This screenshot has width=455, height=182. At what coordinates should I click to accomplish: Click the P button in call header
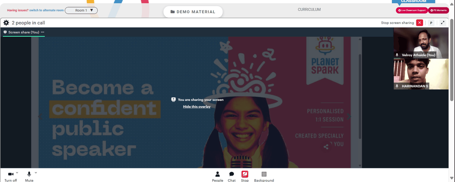(431, 23)
